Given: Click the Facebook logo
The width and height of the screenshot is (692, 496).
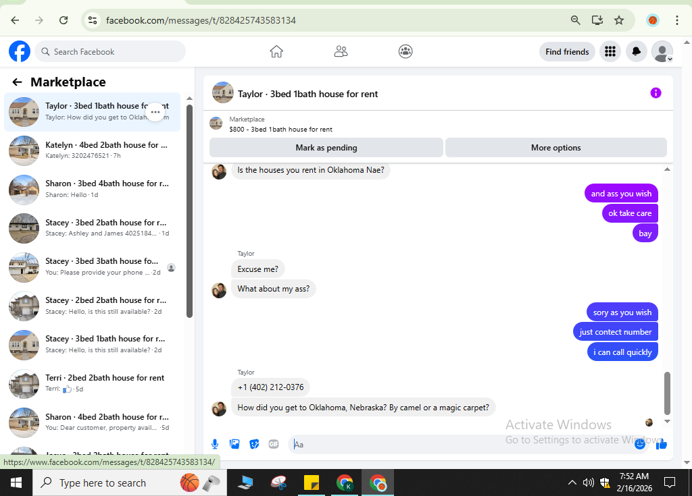Looking at the screenshot, I should click(20, 51).
